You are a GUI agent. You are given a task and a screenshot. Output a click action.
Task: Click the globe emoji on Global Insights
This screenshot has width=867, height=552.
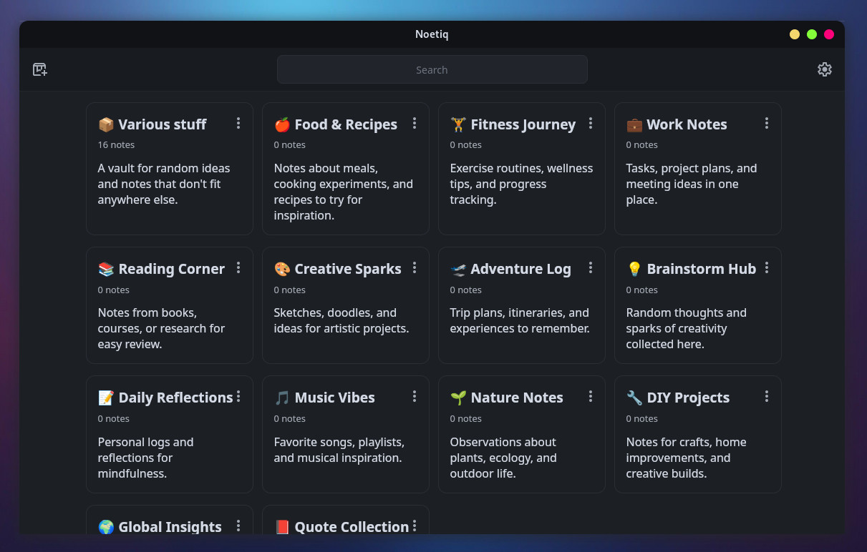[x=106, y=527]
